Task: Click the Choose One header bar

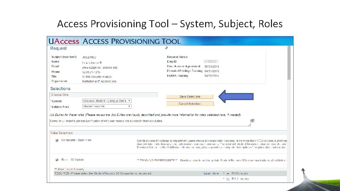Action: pos(103,95)
